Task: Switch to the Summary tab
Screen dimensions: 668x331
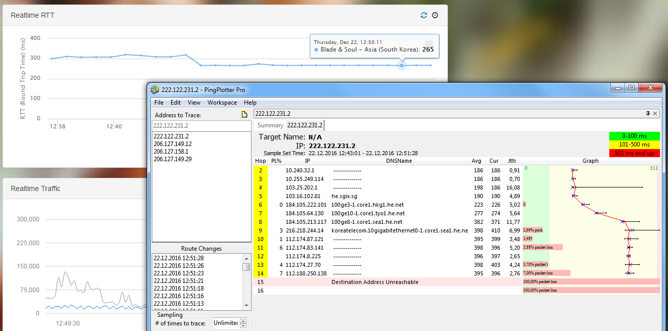Action: (270, 125)
